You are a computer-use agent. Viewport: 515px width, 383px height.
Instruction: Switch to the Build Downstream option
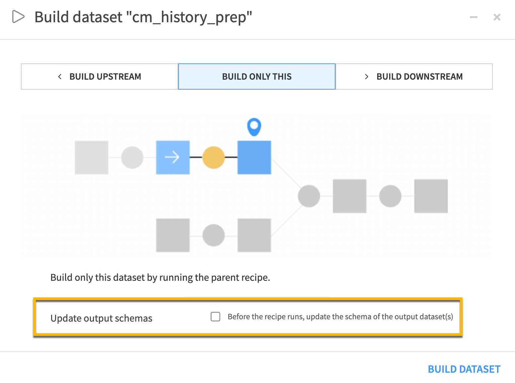(x=414, y=77)
